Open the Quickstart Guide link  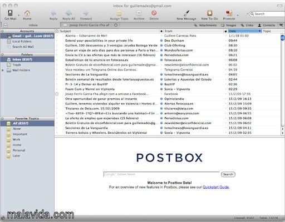[x=216, y=187]
